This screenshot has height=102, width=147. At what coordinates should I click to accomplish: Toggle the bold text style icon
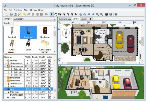[89, 14]
